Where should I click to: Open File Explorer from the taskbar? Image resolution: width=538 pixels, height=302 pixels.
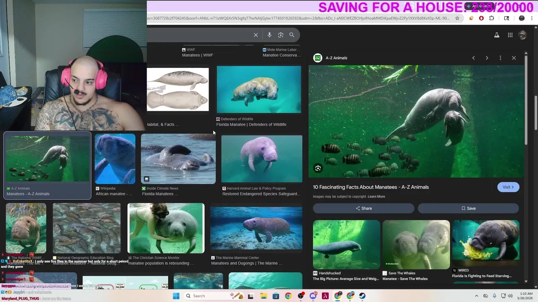pyautogui.click(x=263, y=296)
